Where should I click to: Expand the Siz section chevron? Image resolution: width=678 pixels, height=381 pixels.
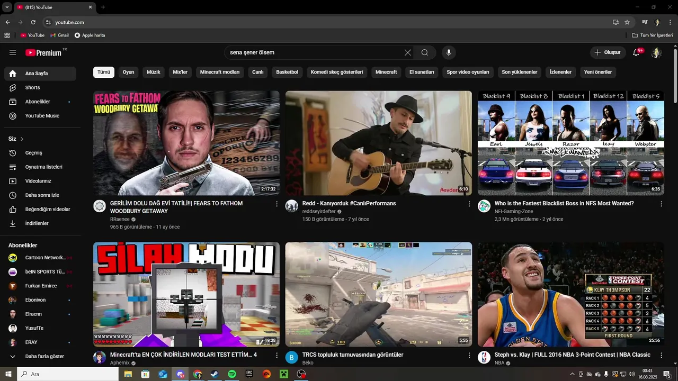coord(22,139)
